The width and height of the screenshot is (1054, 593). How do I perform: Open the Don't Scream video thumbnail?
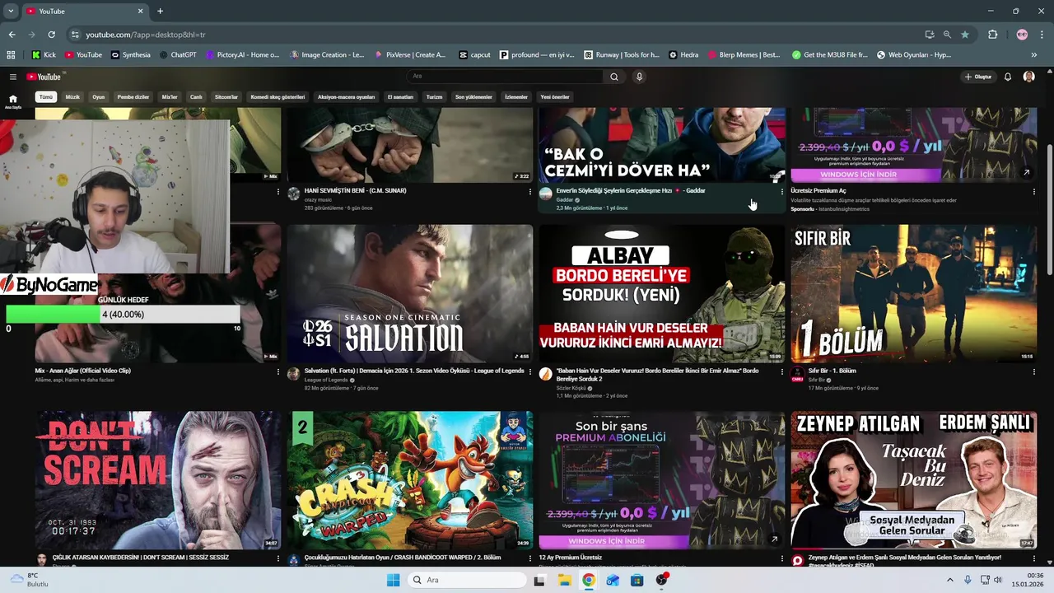[158, 480]
